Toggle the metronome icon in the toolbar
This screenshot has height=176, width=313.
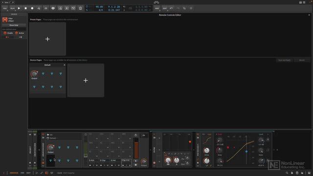point(80,8)
